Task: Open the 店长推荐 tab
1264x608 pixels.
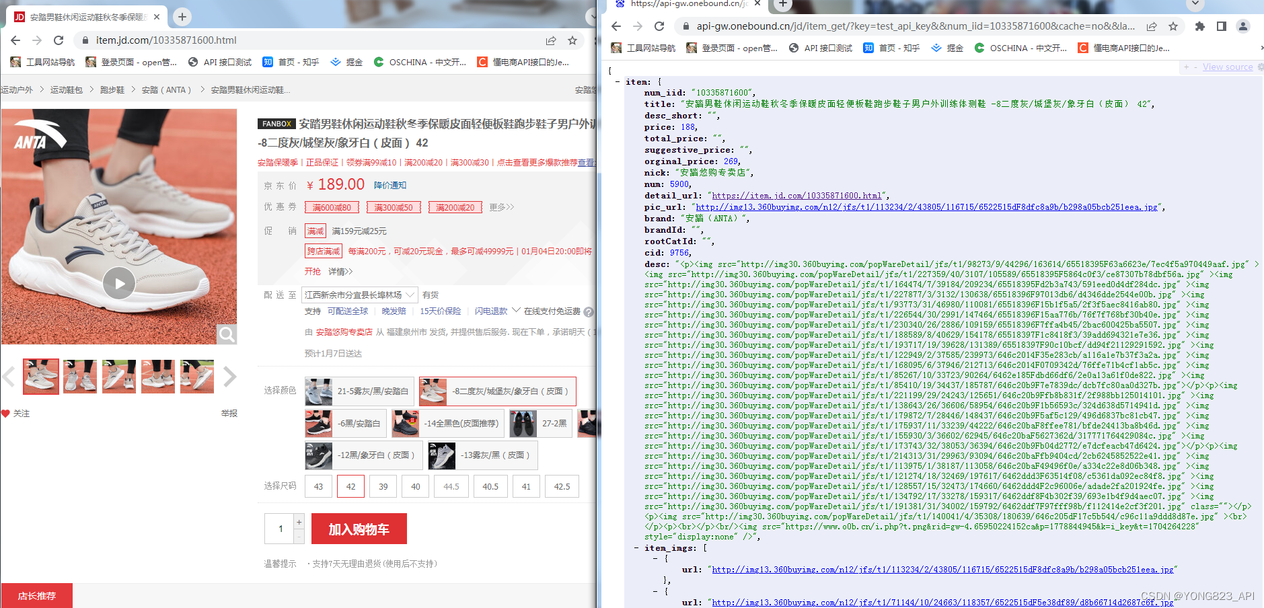Action: tap(36, 596)
